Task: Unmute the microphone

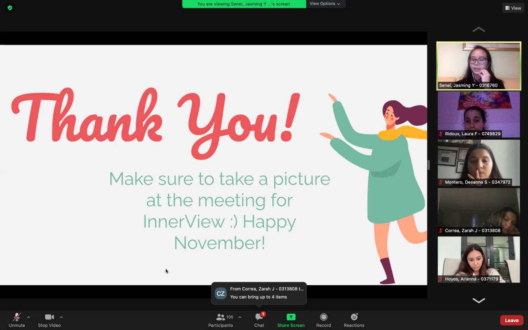Action: coord(17,320)
